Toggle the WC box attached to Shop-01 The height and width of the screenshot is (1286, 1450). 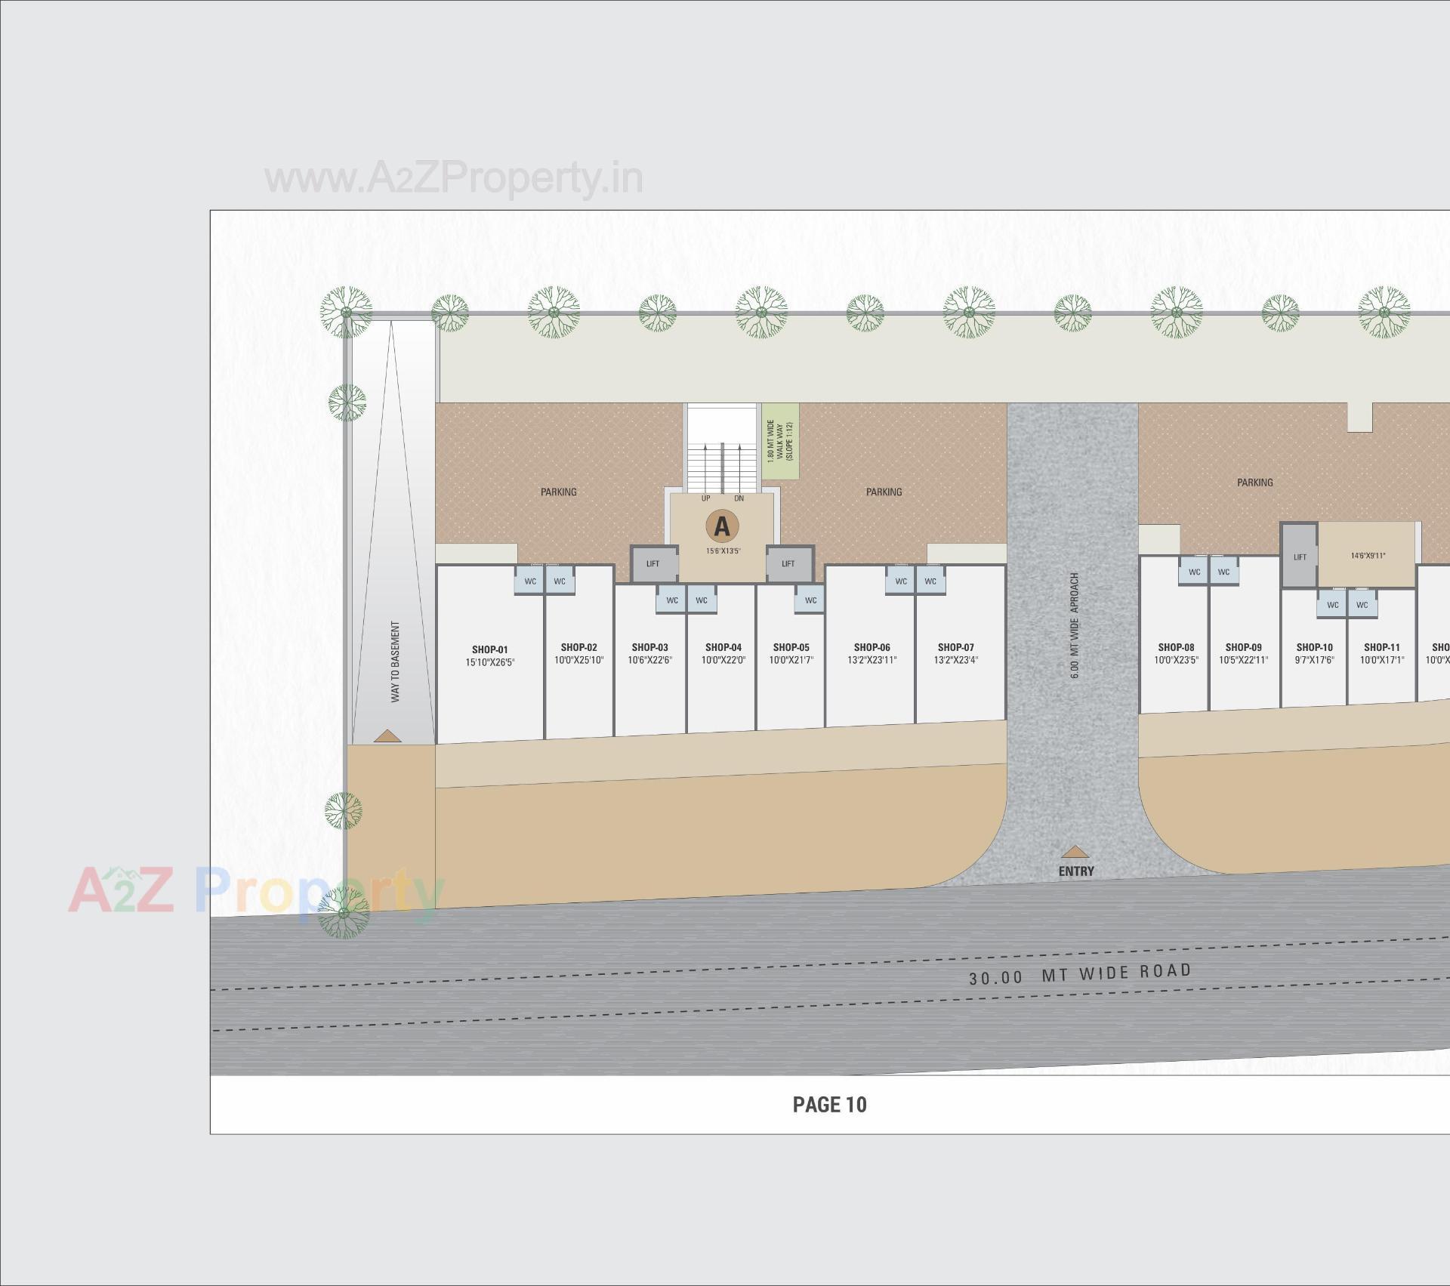[x=531, y=581]
